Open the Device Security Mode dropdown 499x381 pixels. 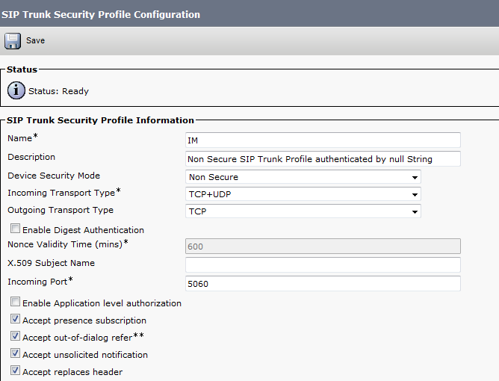coord(303,177)
